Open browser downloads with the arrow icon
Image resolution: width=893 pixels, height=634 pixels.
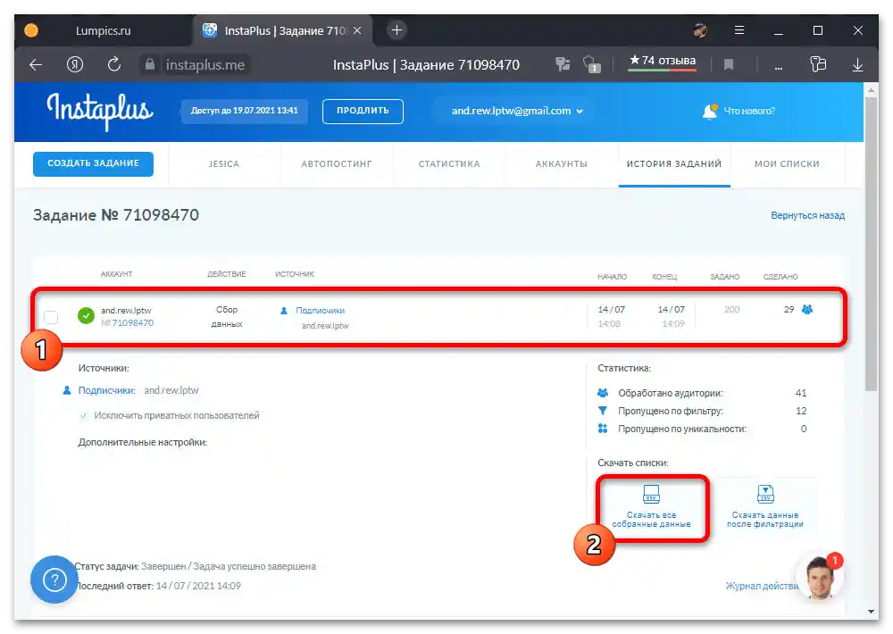tap(856, 64)
